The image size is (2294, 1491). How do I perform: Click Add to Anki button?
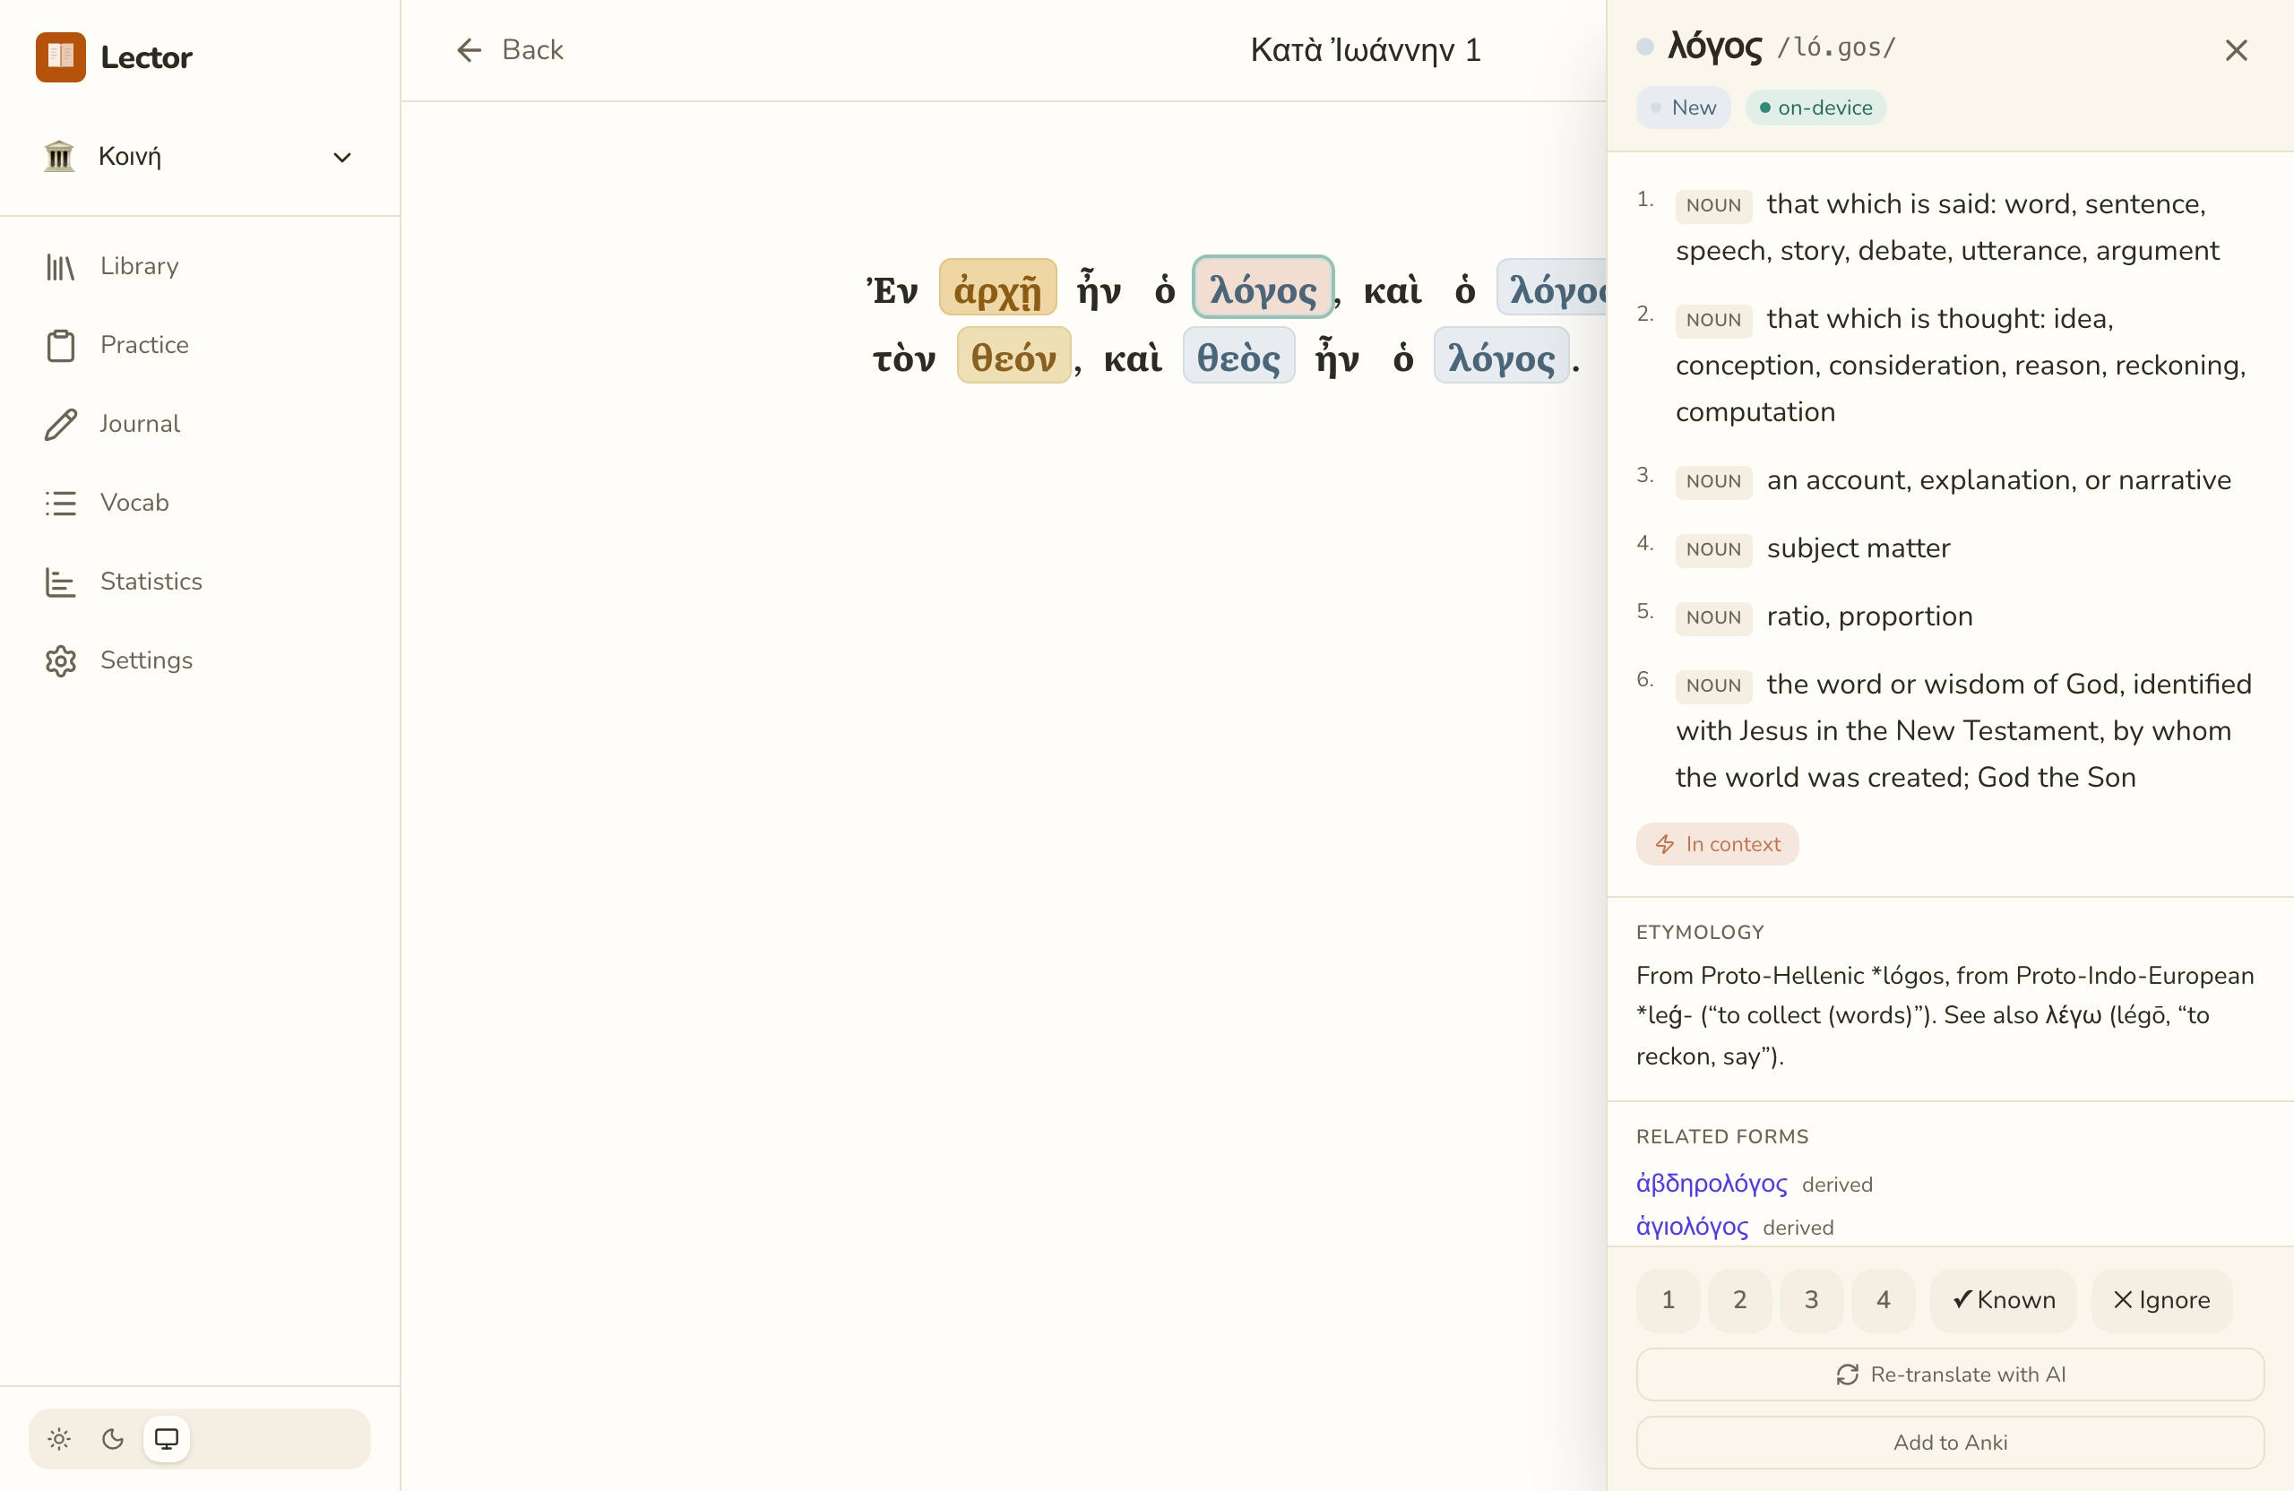click(1950, 1442)
